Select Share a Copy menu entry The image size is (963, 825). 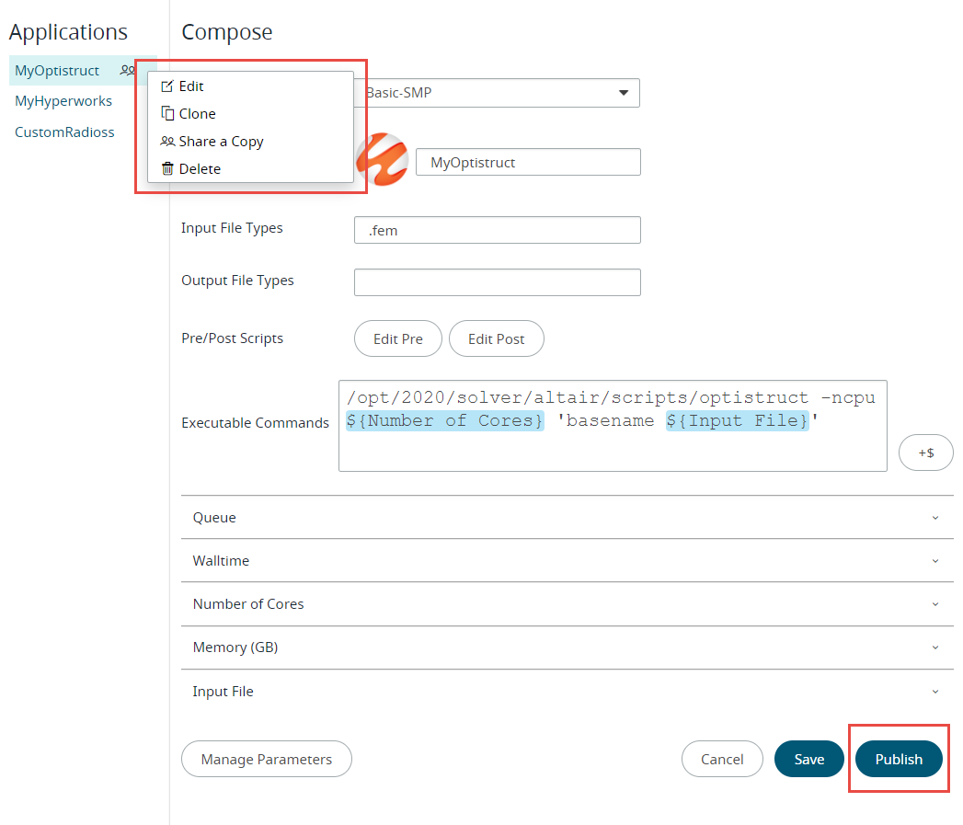(x=250, y=142)
